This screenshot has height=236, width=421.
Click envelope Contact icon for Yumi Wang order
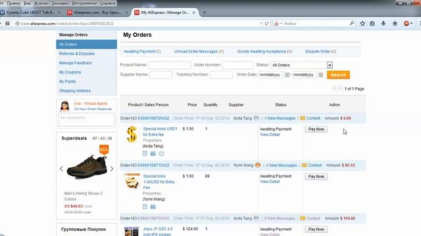[x=304, y=165]
